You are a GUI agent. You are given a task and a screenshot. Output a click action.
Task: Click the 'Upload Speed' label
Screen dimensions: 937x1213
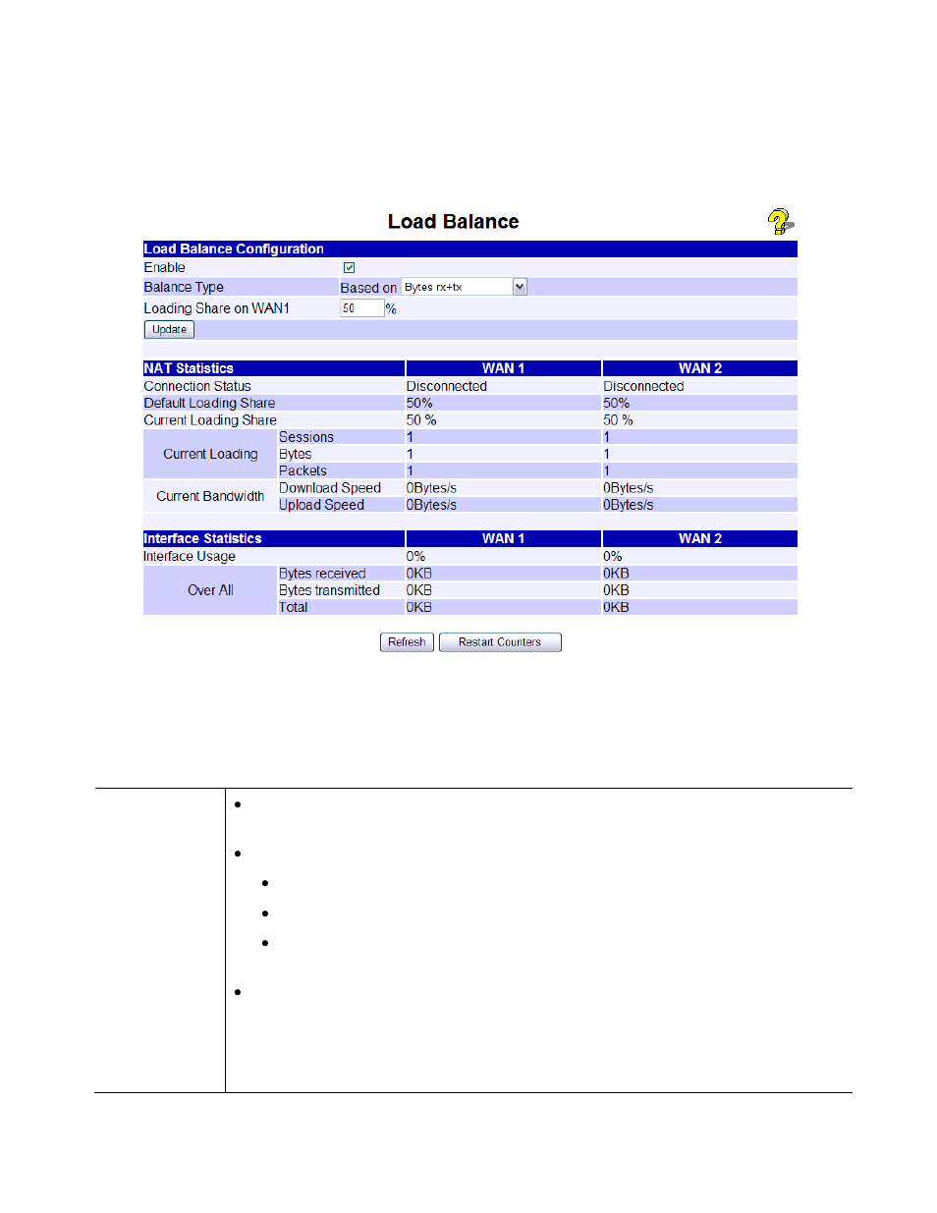tap(321, 505)
